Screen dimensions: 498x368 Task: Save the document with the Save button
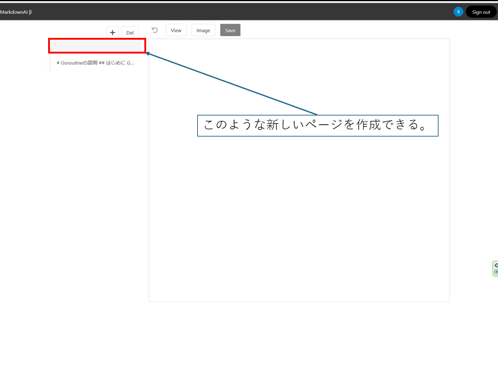[230, 30]
